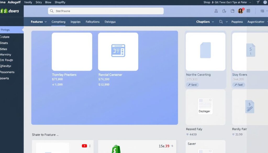Click the search input field
The width and height of the screenshot is (268, 153).
(106, 11)
